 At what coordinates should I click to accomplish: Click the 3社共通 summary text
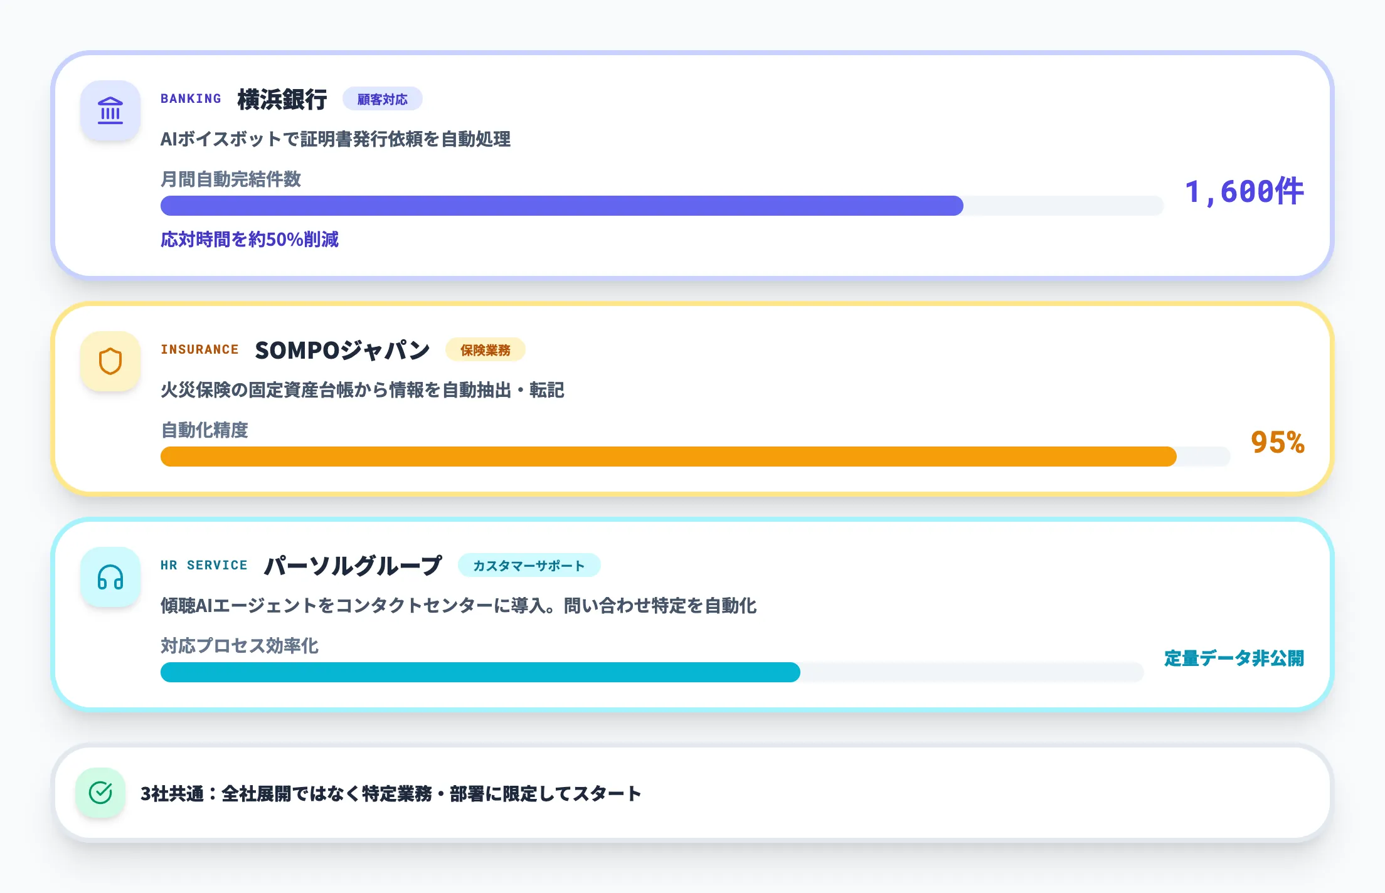[390, 793]
